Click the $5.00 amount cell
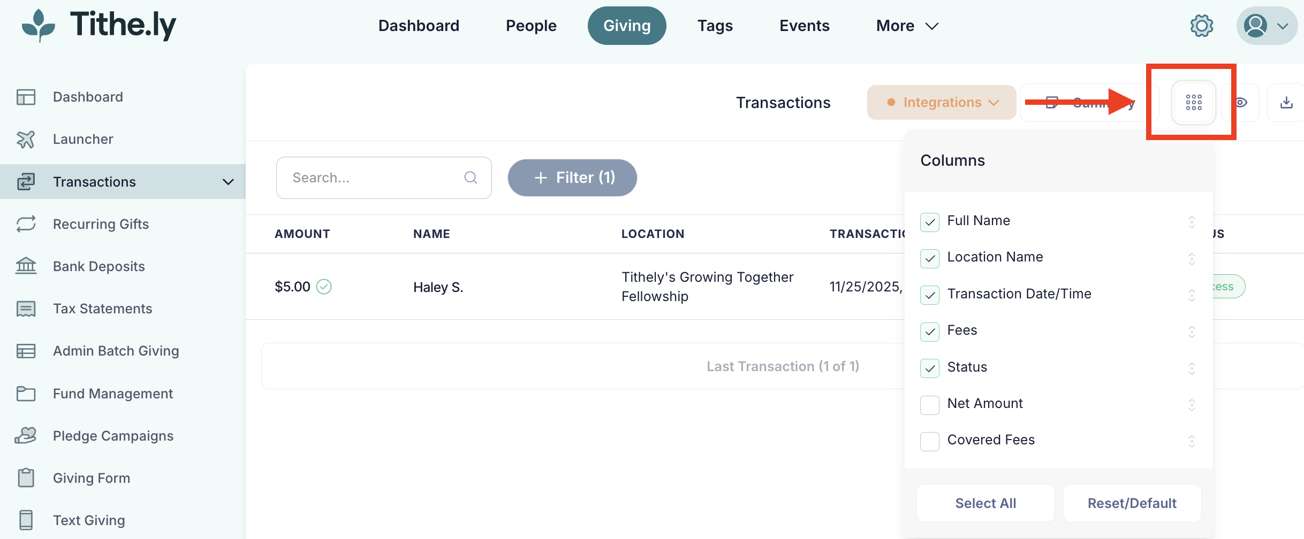This screenshot has width=1304, height=539. [292, 287]
